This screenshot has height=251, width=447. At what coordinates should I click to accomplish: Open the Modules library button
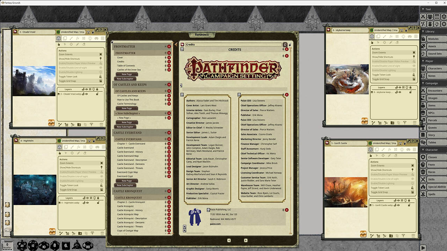coord(433,39)
